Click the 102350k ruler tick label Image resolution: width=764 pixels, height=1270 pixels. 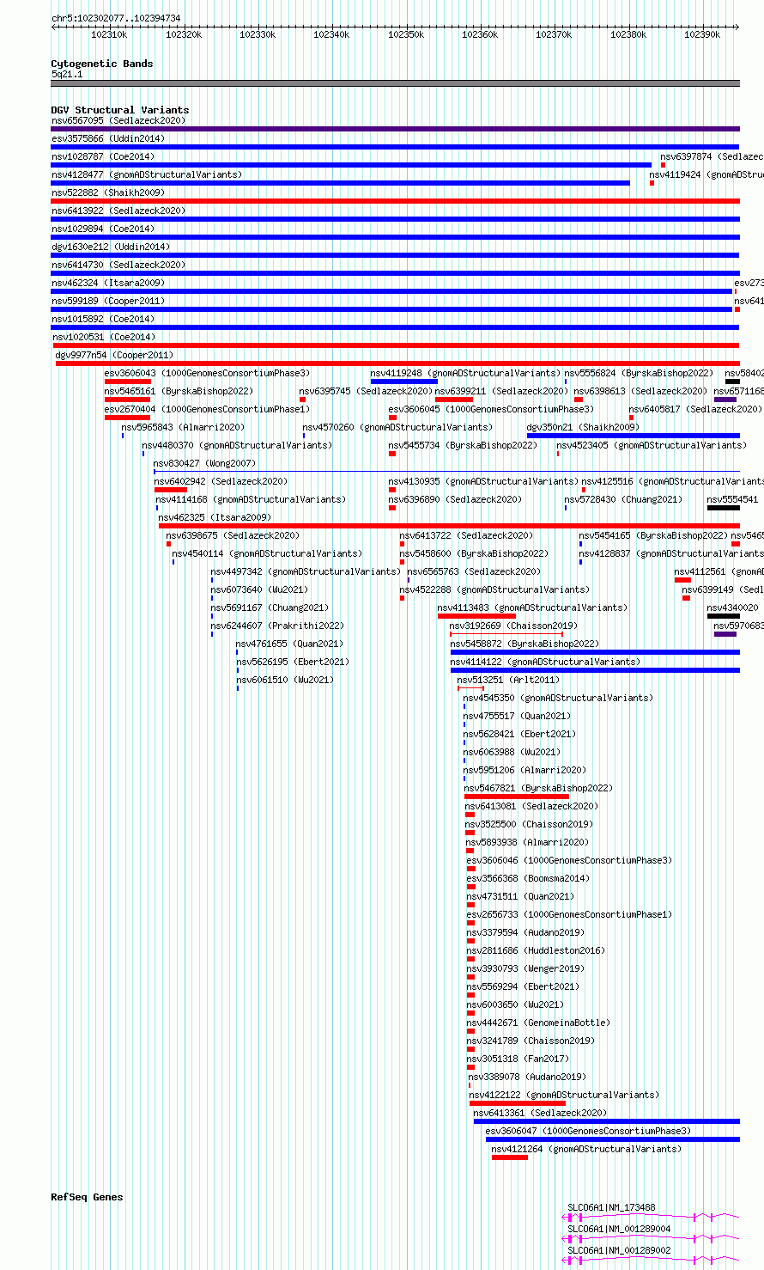[406, 34]
